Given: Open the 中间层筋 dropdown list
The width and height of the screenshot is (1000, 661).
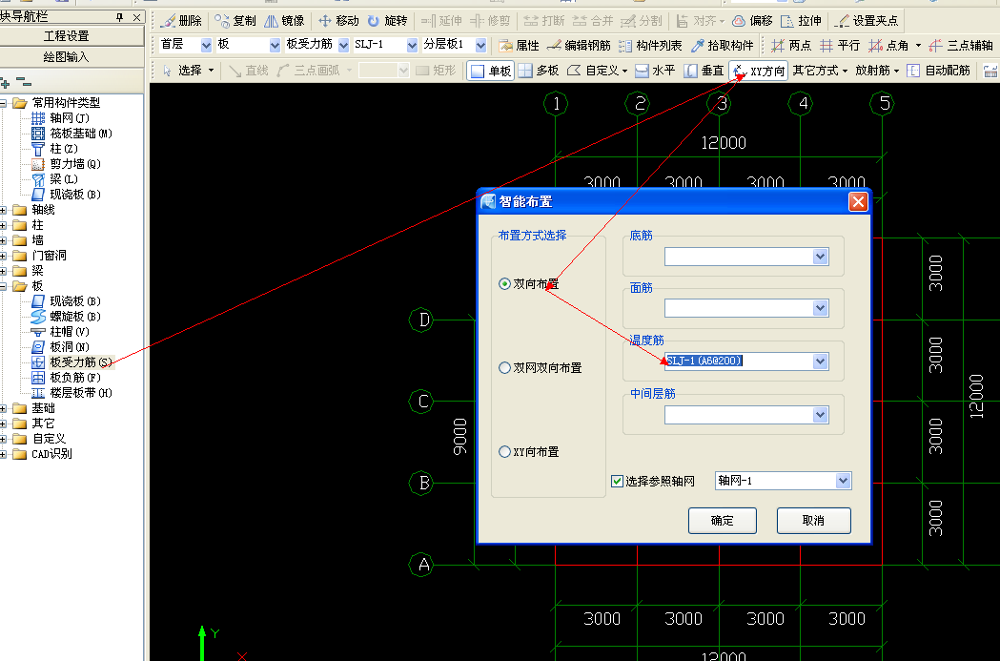Looking at the screenshot, I should 820,415.
